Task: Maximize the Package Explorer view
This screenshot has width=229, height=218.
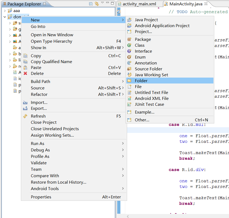Action: point(112,3)
